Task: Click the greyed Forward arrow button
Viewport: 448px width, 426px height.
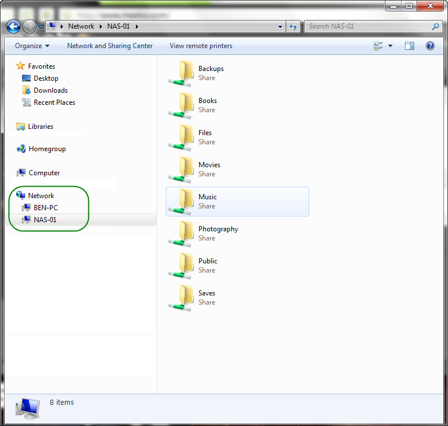Action: 29,27
